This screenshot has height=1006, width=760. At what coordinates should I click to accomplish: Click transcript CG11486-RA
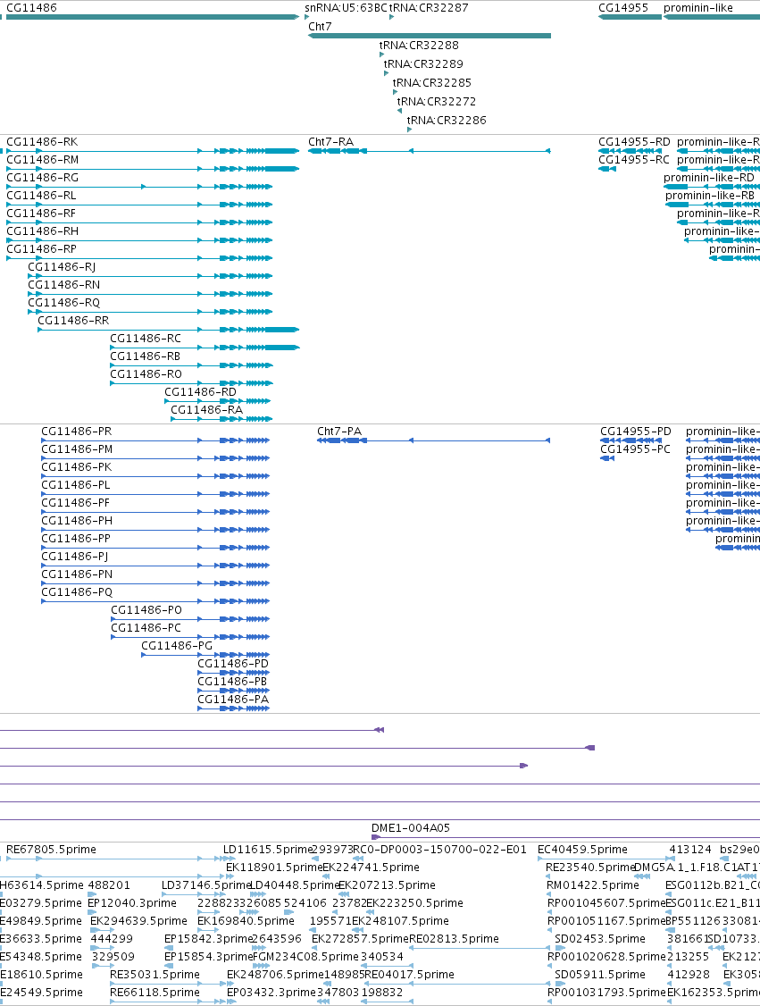(207, 410)
